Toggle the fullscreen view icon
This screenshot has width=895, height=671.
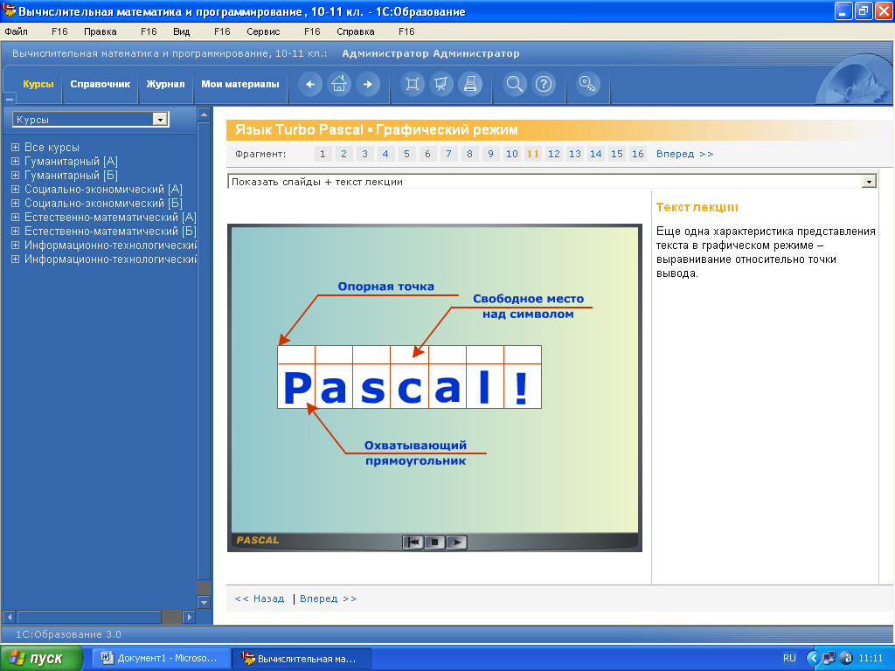click(x=413, y=85)
